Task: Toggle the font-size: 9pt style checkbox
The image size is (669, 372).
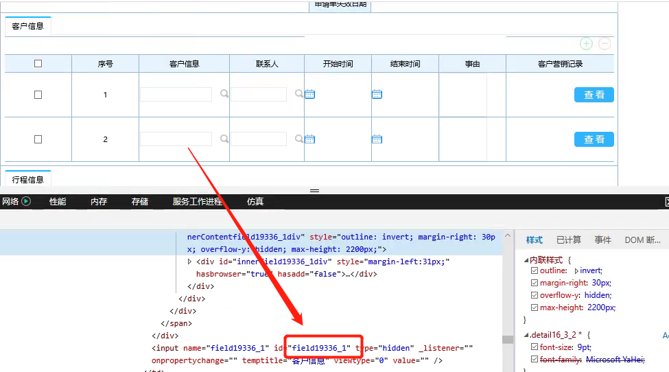Action: click(x=535, y=347)
